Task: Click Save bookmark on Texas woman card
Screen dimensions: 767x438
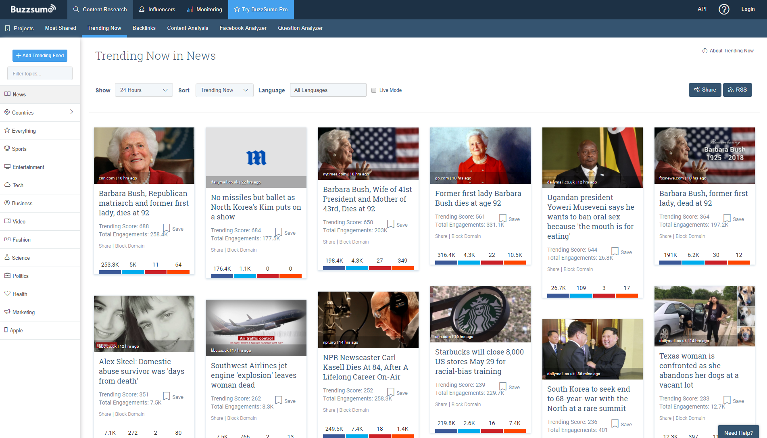Action: click(x=727, y=400)
